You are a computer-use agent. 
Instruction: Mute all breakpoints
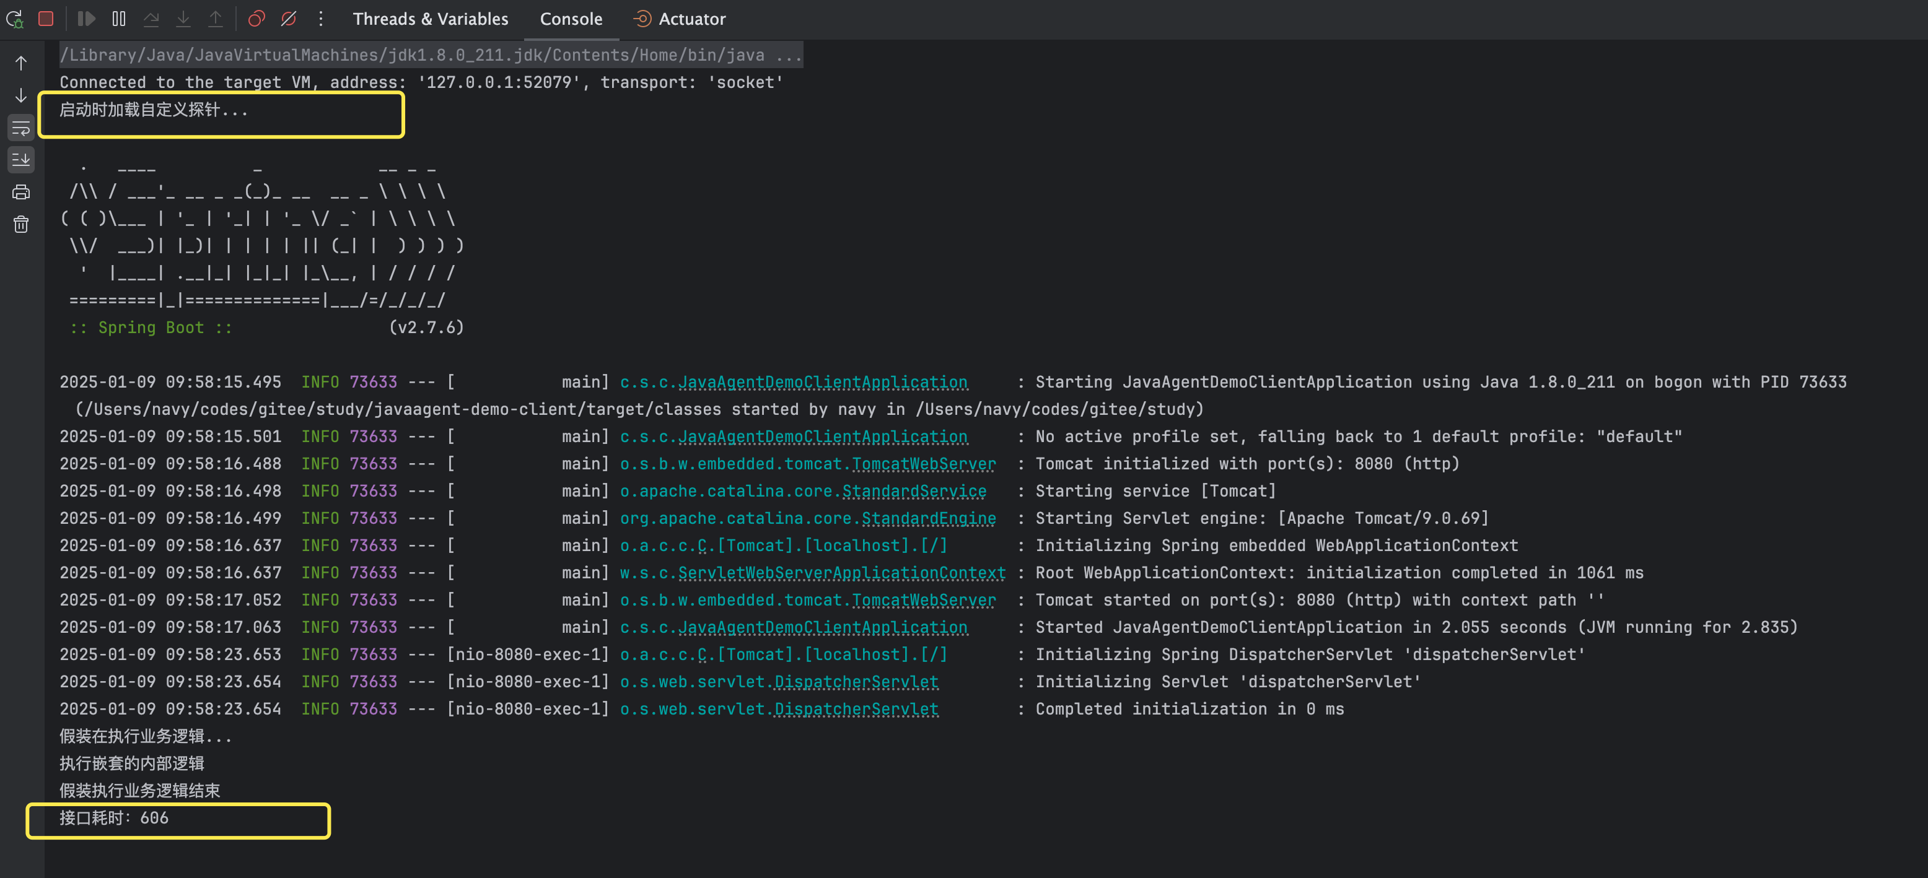pos(289,19)
